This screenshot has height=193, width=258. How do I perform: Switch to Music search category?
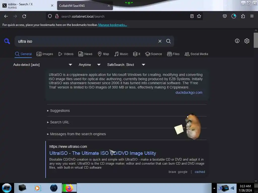point(121,54)
